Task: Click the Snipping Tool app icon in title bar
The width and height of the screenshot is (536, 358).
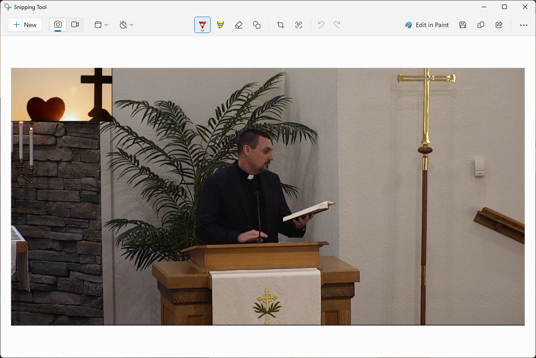Action: 8,7
